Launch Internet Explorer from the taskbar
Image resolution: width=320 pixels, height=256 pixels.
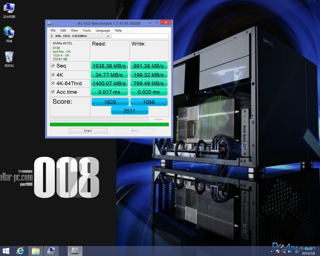pyautogui.click(x=20, y=251)
